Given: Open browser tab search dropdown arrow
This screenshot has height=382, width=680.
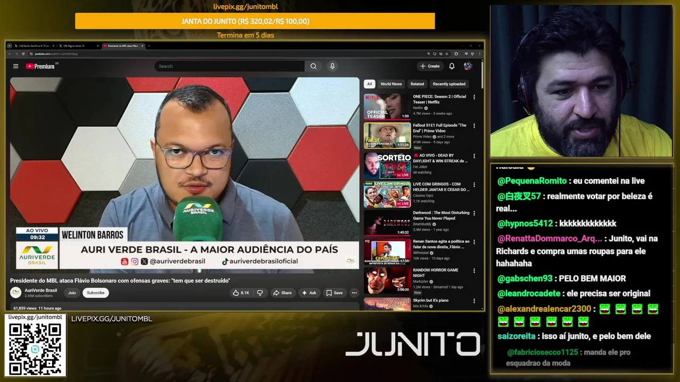Looking at the screenshot, I should click(x=10, y=46).
